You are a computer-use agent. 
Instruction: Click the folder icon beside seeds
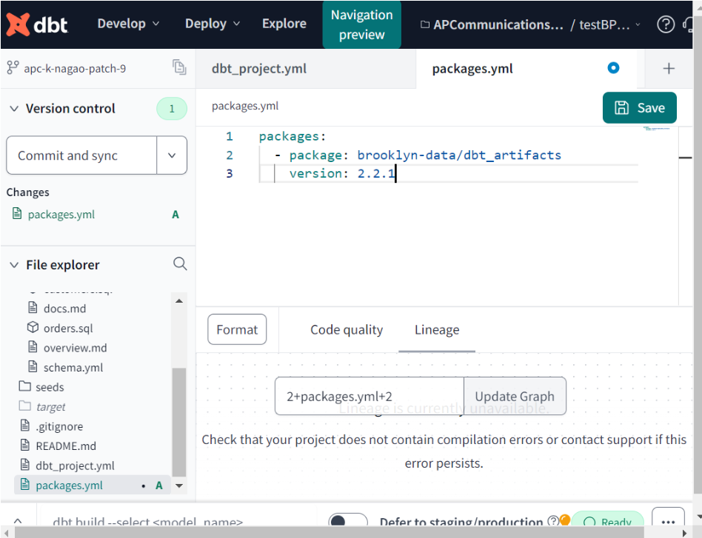coord(24,386)
